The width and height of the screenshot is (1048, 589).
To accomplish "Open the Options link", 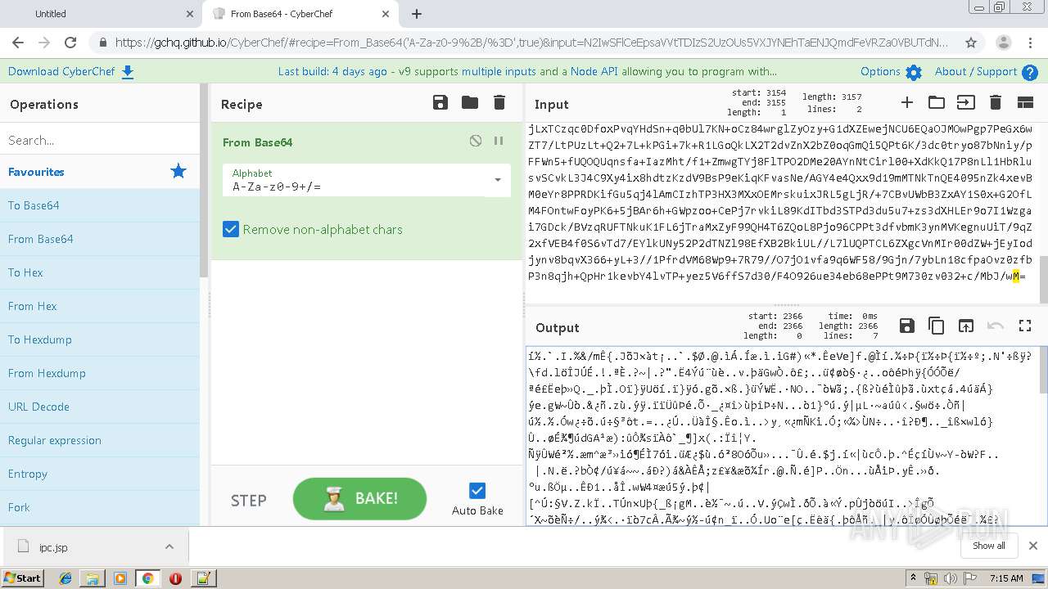I will click(880, 72).
